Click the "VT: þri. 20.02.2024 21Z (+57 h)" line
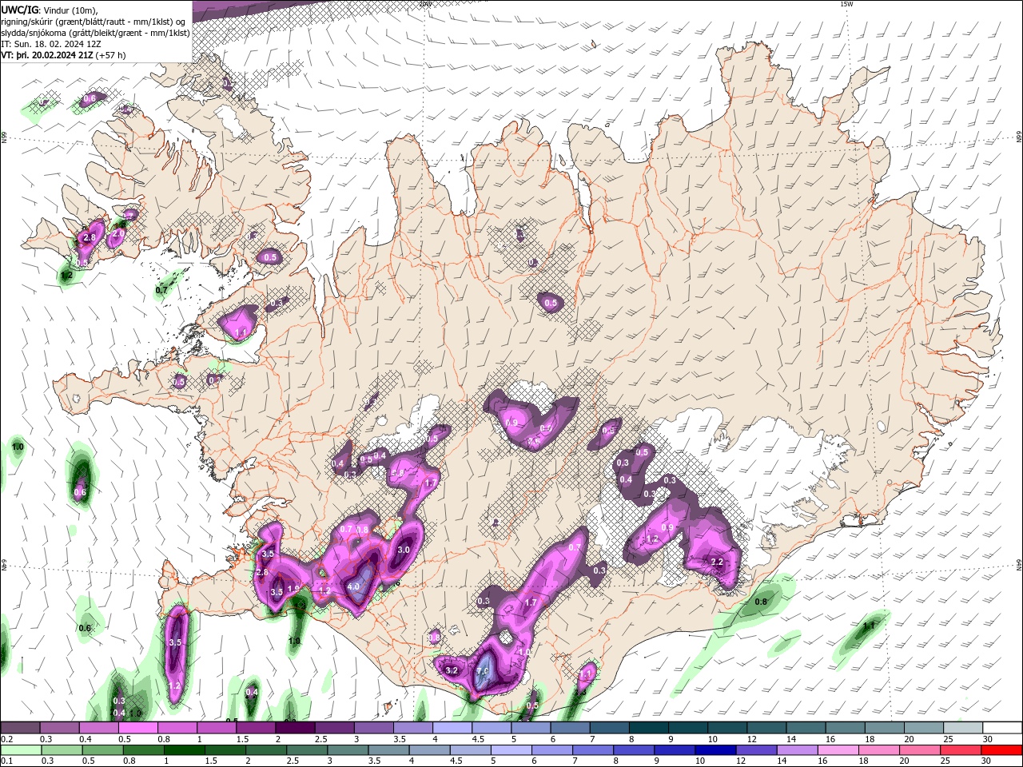 coord(63,55)
